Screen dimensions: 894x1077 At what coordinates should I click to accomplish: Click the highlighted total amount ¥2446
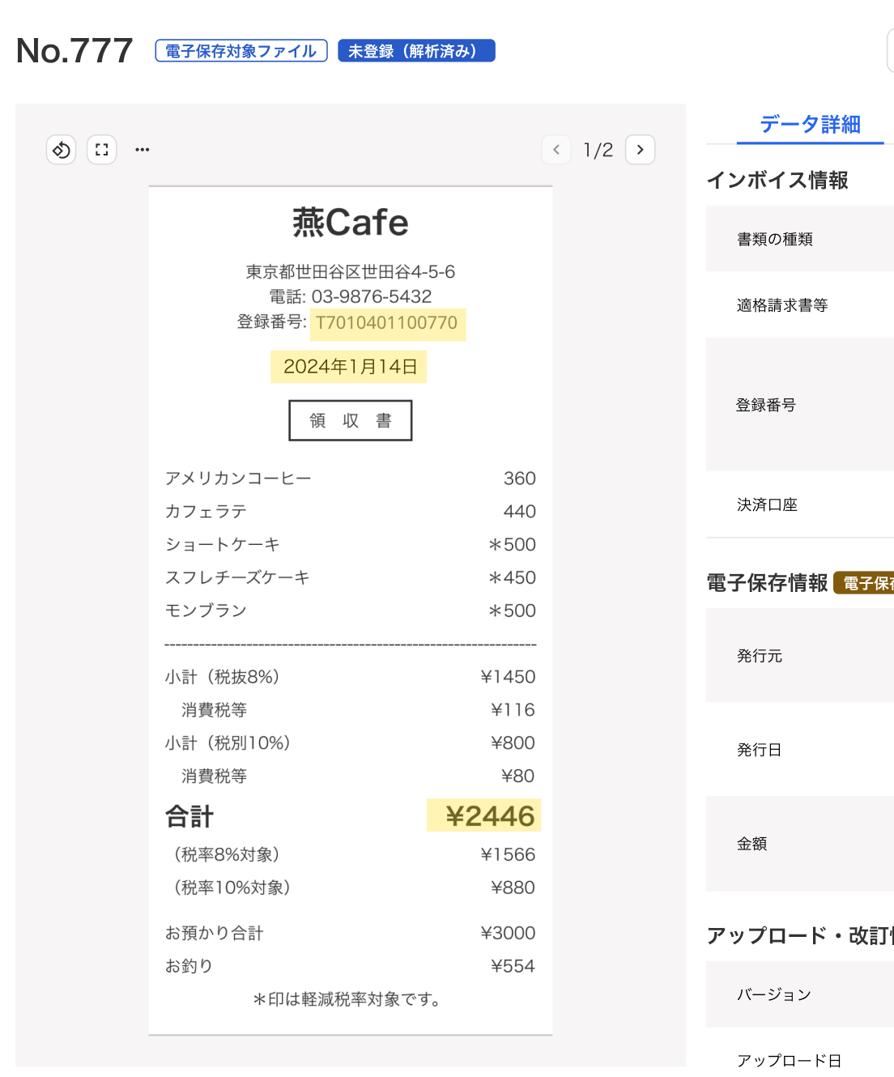point(483,816)
